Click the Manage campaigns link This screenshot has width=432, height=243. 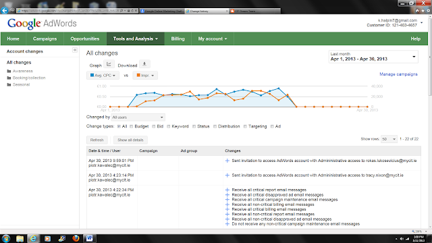point(398,74)
